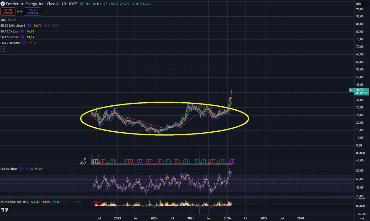The width and height of the screenshot is (370, 221).
Task: Select the EMA 200 close legend
Action: [10, 43]
